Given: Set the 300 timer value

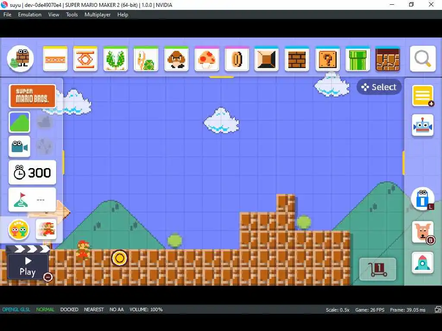Looking at the screenshot, I should click(x=32, y=172).
